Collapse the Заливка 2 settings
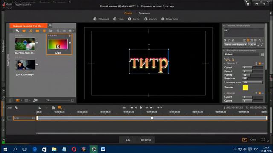This screenshot has width=273, height=153. click(x=224, y=63)
